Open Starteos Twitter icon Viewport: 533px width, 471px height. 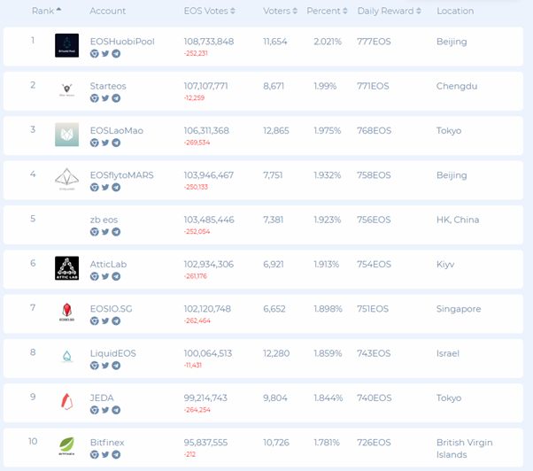tap(105, 98)
